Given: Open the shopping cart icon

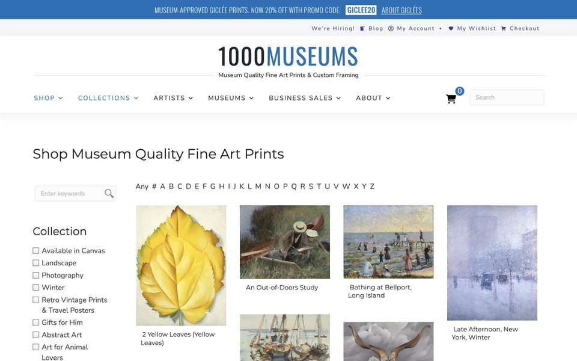Looking at the screenshot, I should tap(451, 99).
